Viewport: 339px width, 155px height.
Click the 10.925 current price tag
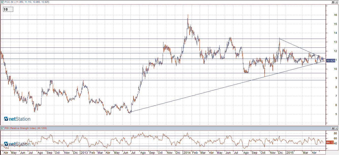[x=331, y=61]
